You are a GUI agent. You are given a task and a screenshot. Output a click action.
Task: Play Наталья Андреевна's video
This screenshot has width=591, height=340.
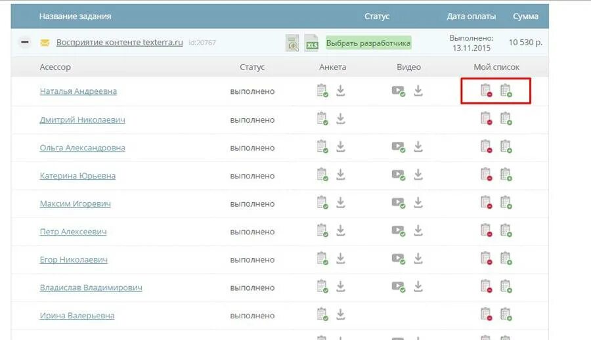click(399, 91)
